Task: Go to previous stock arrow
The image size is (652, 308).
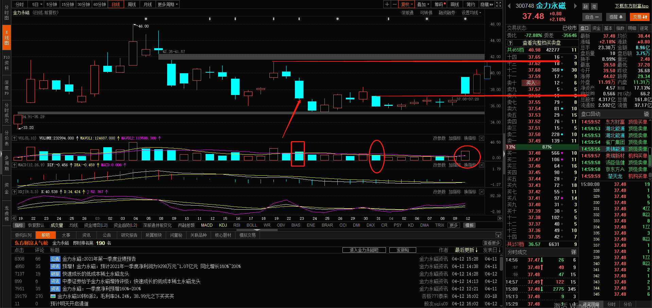Action: coord(509,6)
